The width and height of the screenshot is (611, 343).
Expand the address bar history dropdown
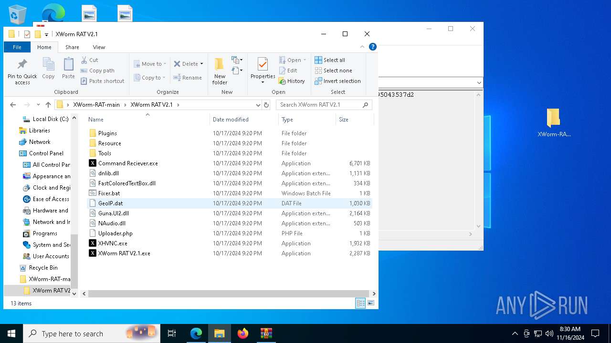258,105
